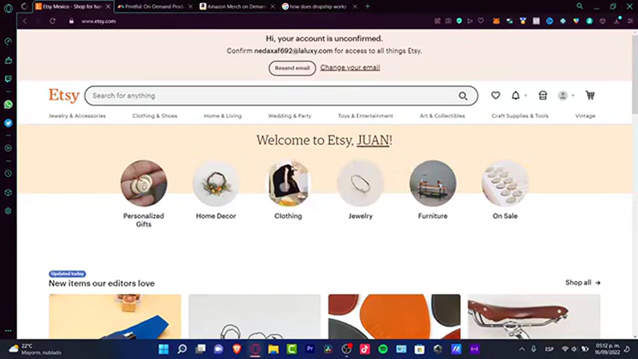
Task: Open Shop Manager store icon
Action: [x=543, y=95]
